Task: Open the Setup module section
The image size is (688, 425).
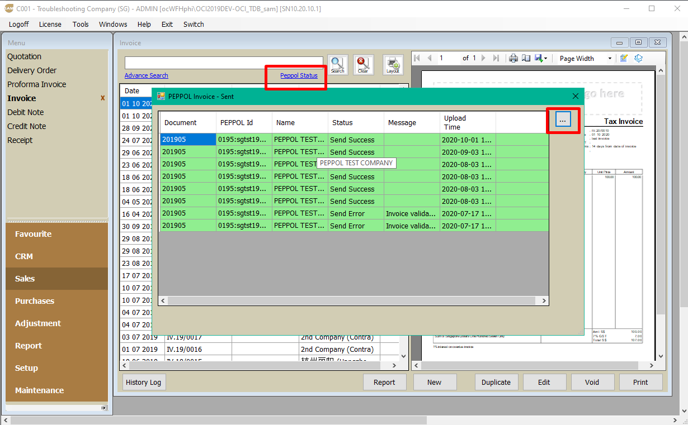Action: tap(56, 368)
